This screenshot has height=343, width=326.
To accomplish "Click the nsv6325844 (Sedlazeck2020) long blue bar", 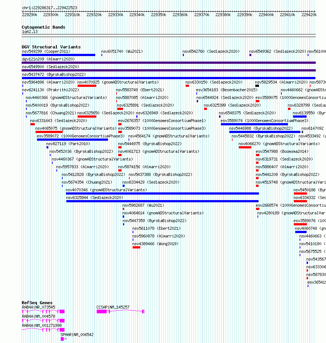I will 163,201.
